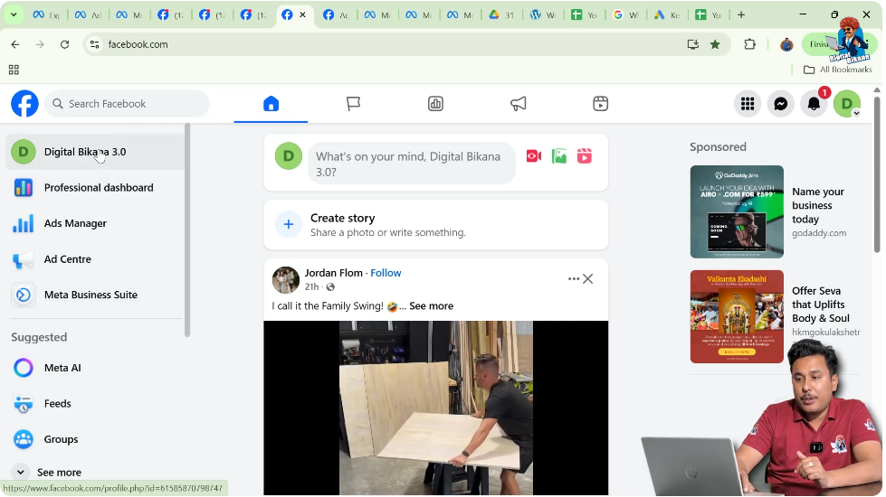View site information icon in address bar
The height and width of the screenshot is (497, 886).
(94, 44)
